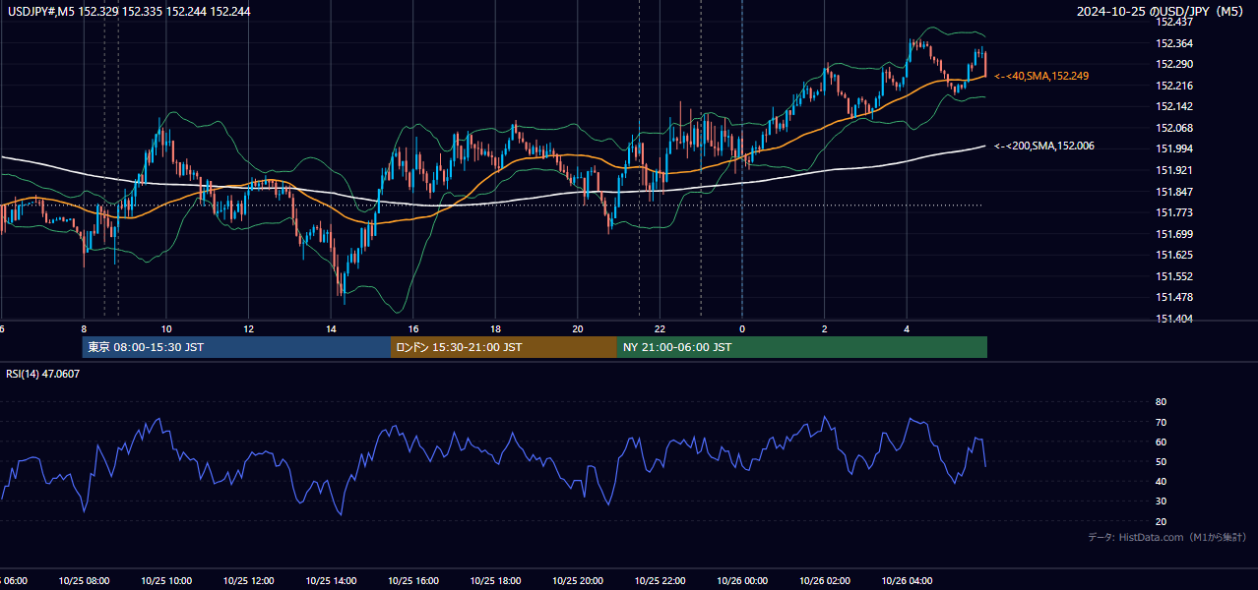Click the RSI 50 level label
This screenshot has width=1258, height=590.
(x=1161, y=461)
